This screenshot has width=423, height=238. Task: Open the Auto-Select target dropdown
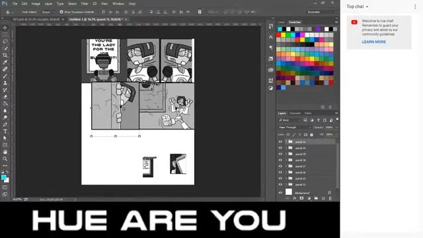pyautogui.click(x=48, y=12)
